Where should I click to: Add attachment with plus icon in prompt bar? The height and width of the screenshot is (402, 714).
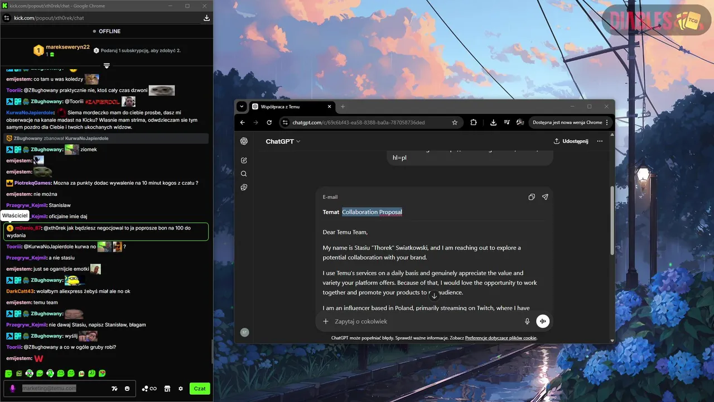326,321
